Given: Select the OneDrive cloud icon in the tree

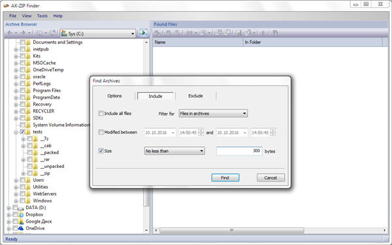Looking at the screenshot, I should (21, 228).
